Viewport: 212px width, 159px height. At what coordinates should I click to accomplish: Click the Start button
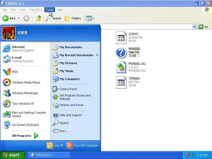click(12, 155)
